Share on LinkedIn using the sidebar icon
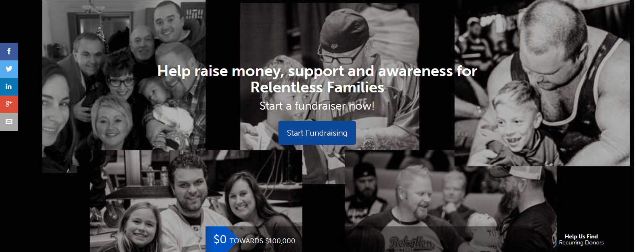 pos(9,87)
